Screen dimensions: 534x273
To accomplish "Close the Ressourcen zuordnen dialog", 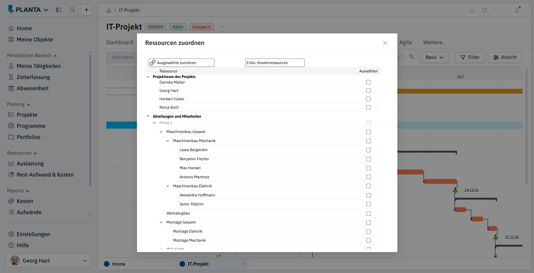I will point(385,43).
